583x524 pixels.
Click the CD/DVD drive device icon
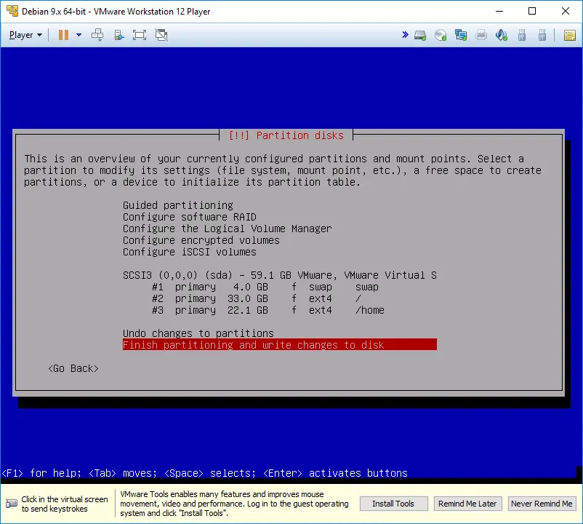(441, 35)
